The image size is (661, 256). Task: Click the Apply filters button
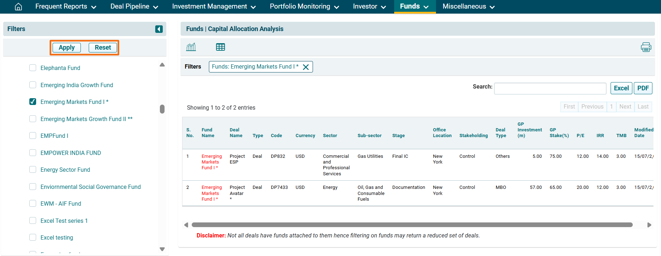pos(67,47)
